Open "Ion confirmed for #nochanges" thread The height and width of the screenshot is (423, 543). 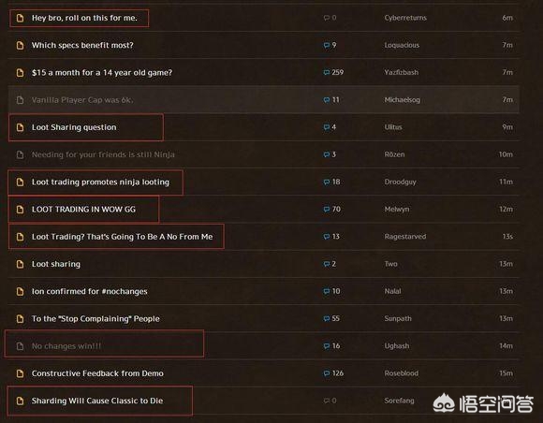click(89, 291)
